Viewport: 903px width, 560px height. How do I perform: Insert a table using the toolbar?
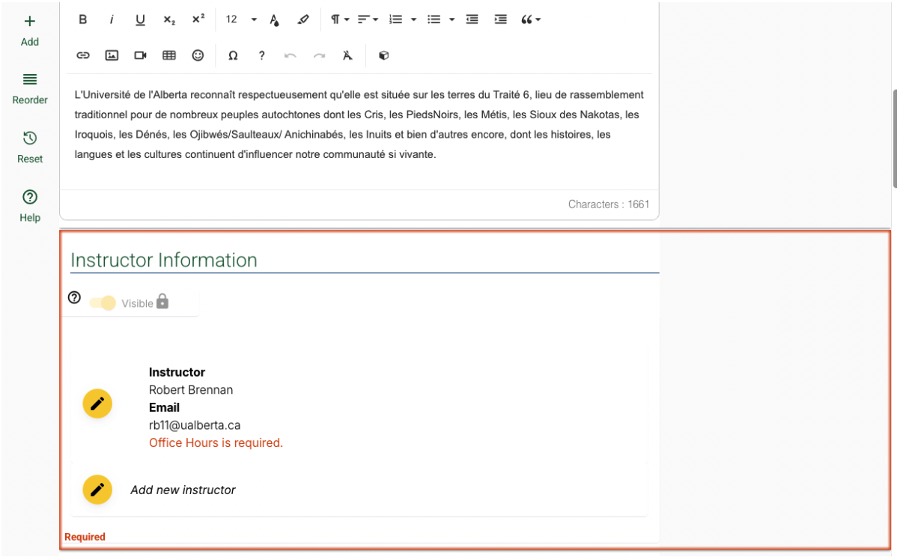click(x=169, y=55)
